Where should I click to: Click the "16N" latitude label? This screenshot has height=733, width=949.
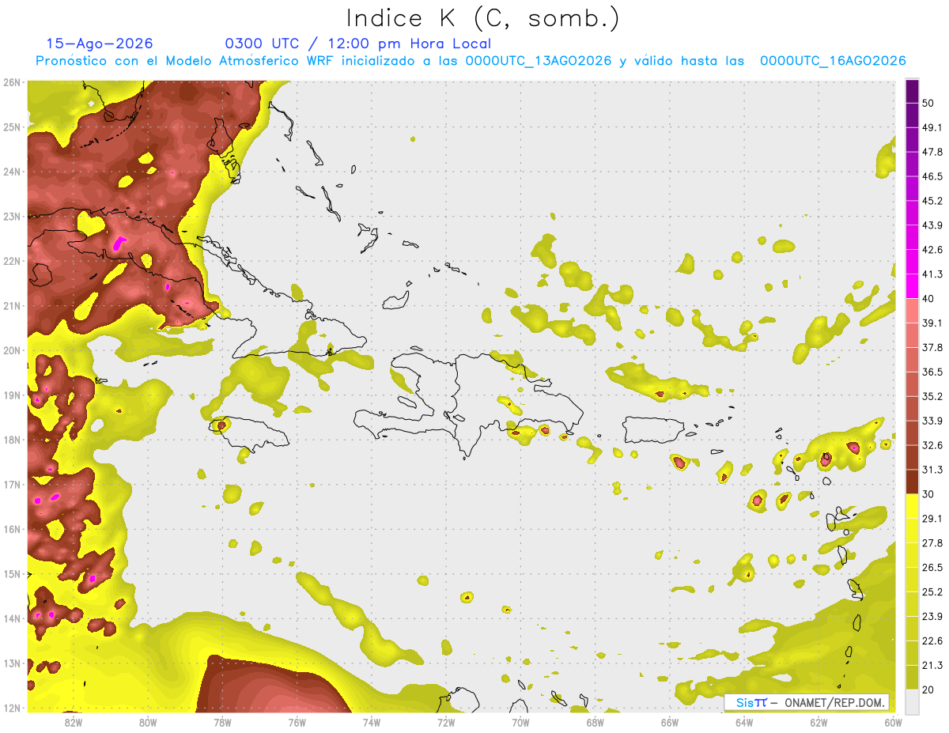tap(12, 529)
